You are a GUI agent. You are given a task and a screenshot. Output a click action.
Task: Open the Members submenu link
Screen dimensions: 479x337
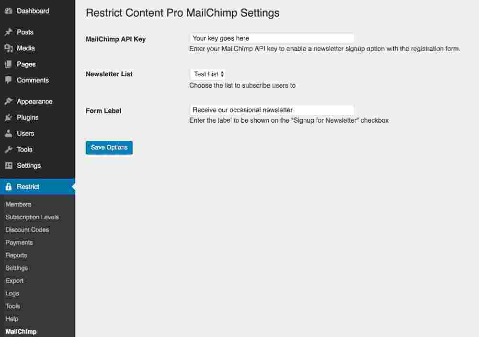(18, 204)
